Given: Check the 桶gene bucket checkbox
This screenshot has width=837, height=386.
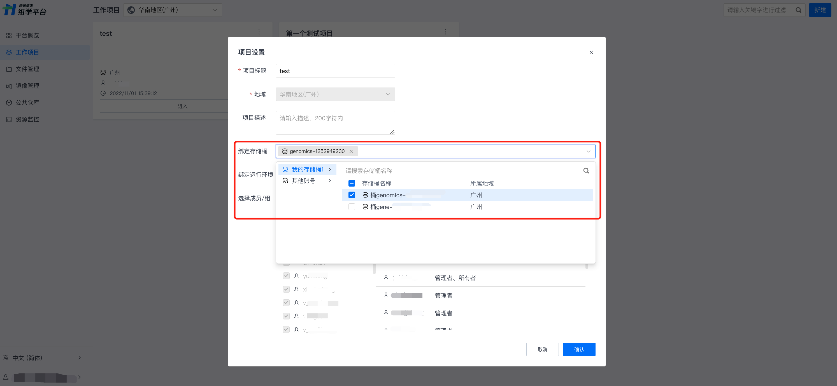Looking at the screenshot, I should (352, 207).
